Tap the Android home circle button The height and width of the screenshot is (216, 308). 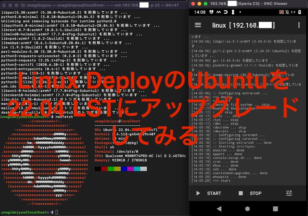coord(247,209)
